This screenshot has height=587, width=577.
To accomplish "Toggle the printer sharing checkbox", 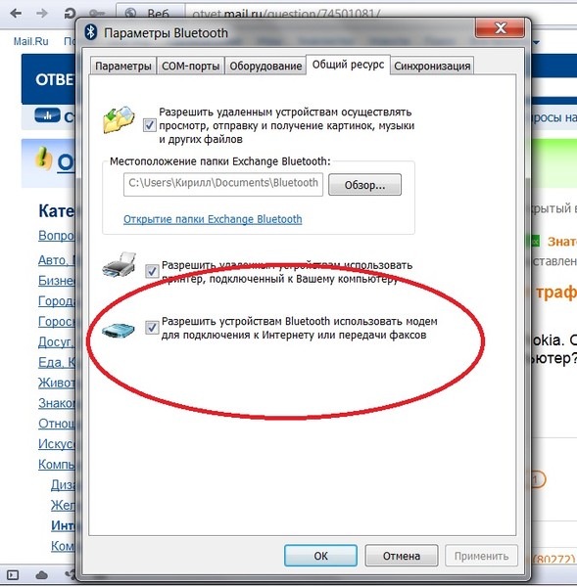I will point(152,271).
